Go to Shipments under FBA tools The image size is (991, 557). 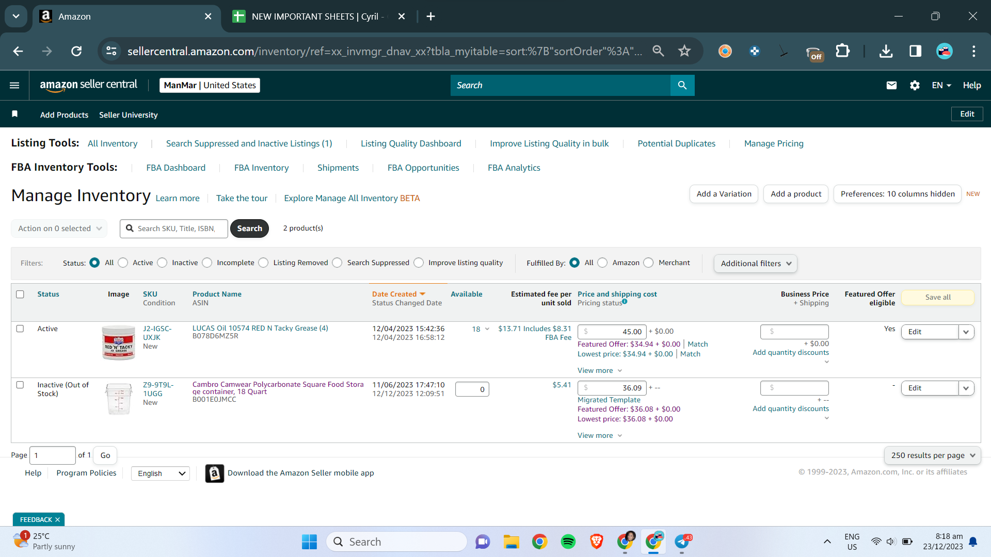[x=338, y=168]
